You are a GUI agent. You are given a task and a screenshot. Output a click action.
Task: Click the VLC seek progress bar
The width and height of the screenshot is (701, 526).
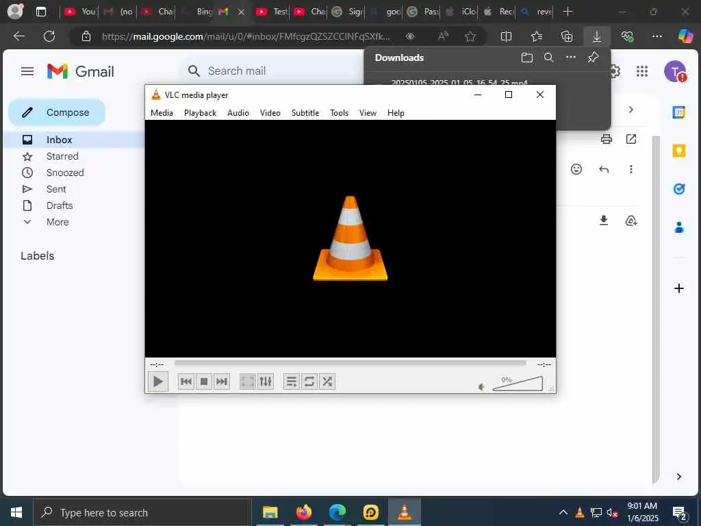pyautogui.click(x=350, y=364)
